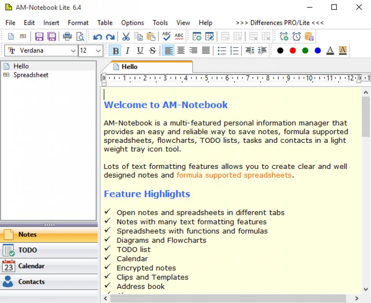
Task: Redo the last action
Action: coord(110,37)
